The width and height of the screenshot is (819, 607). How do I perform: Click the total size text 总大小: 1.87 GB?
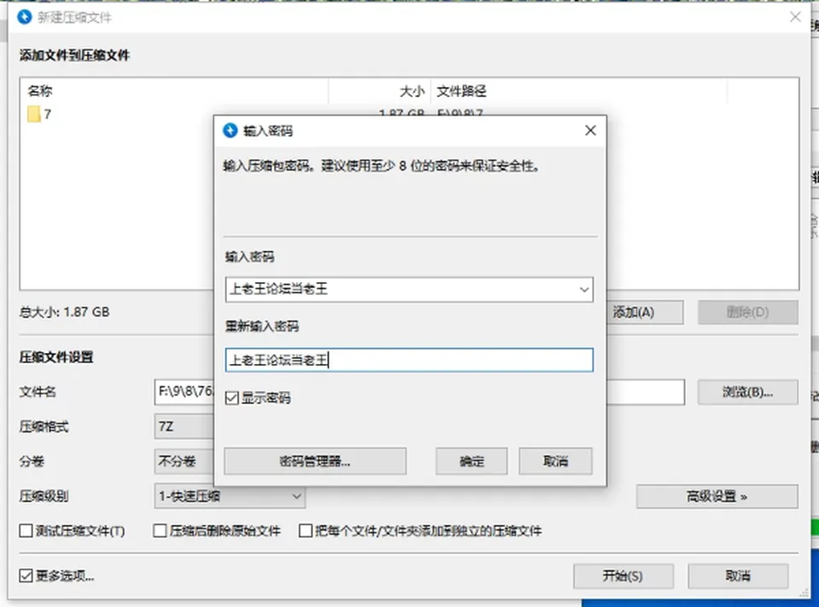point(65,312)
